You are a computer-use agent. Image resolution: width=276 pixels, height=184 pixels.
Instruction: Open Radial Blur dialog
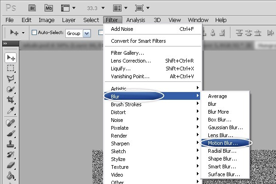225,151
